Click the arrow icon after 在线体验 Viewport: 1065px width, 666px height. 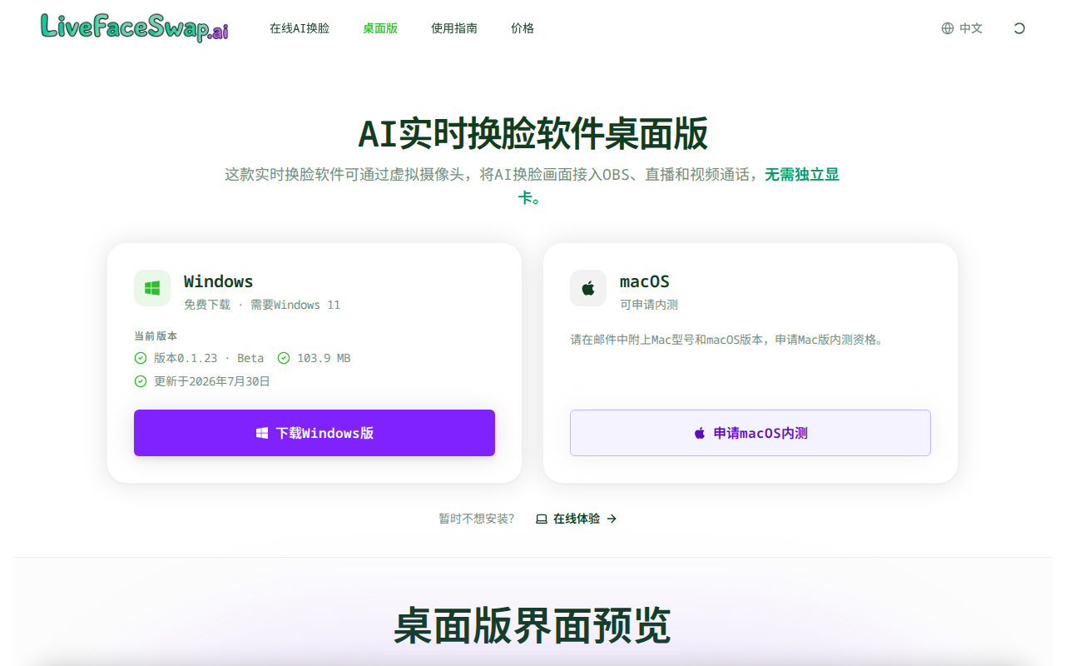pyautogui.click(x=612, y=519)
